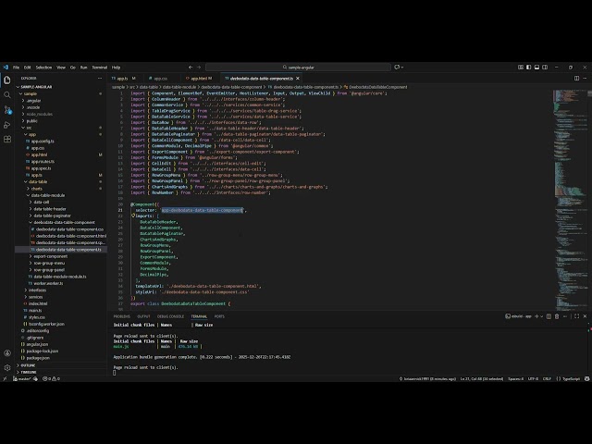
Task: Click line 34 templateUrl in the editor
Action: pos(198,286)
